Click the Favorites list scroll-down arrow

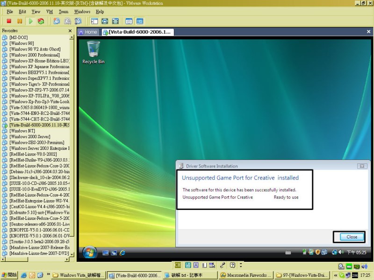72,254
